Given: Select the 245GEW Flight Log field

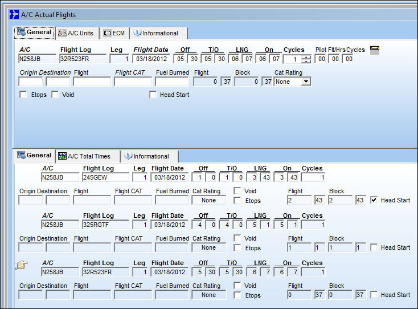Looking at the screenshot, I should pyautogui.click(x=105, y=177).
